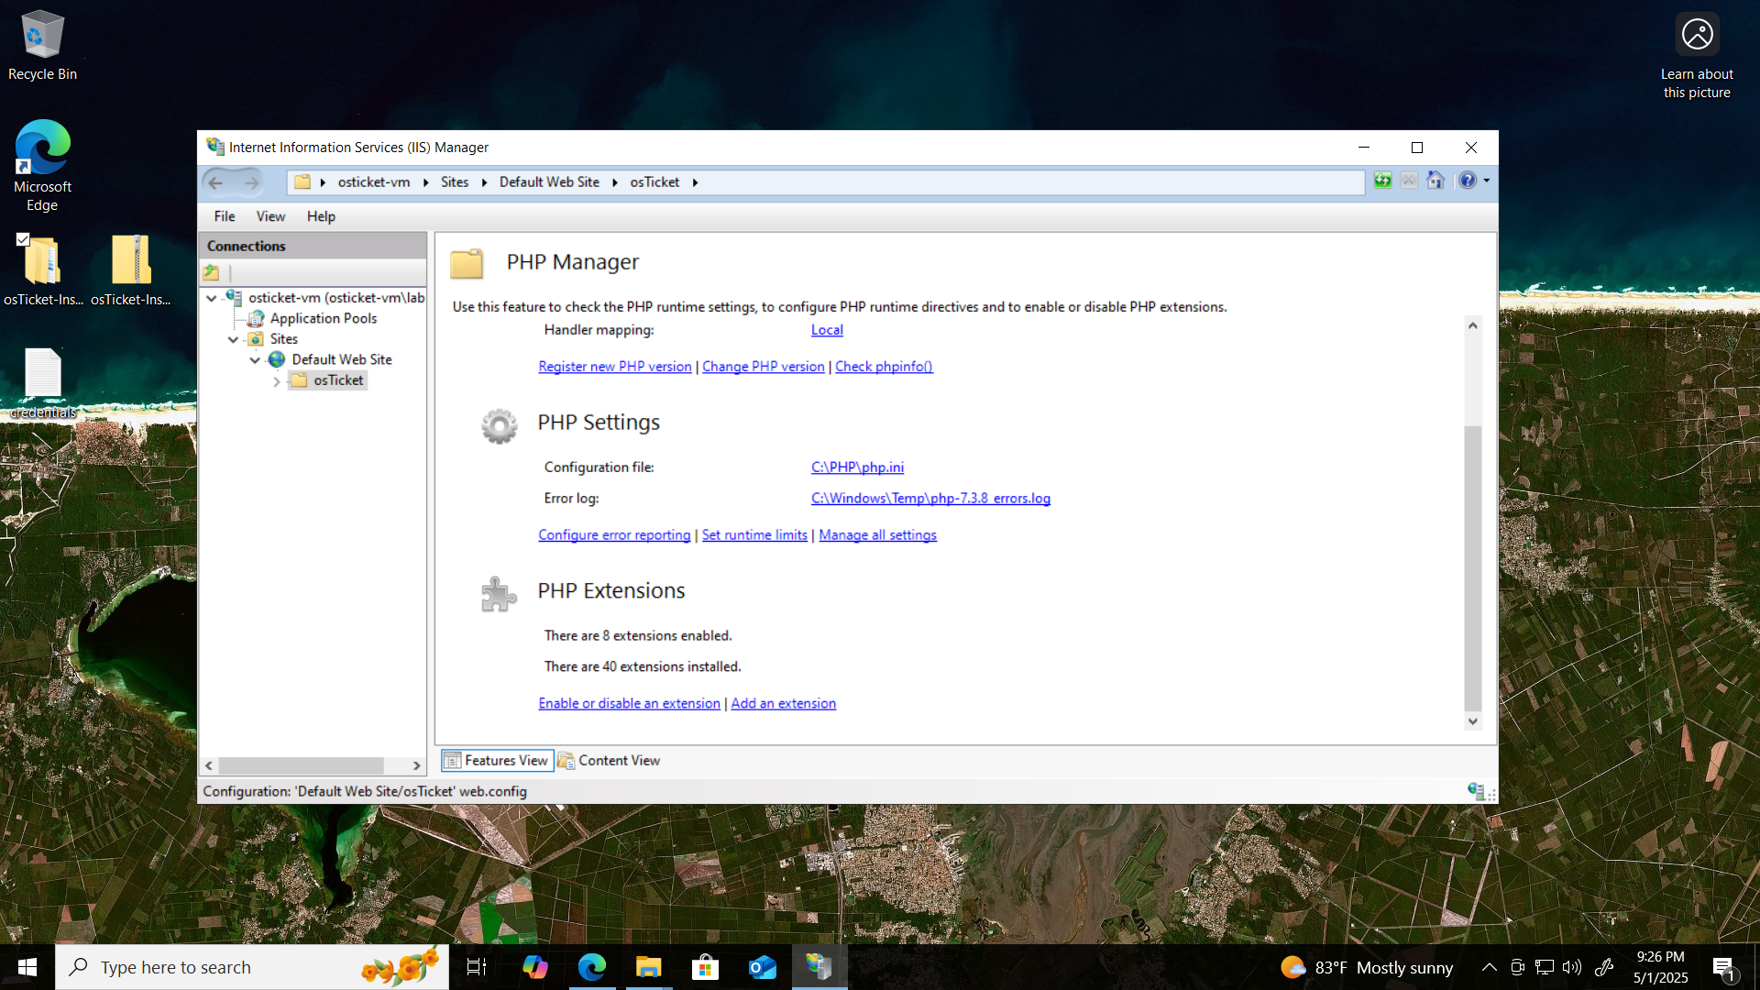1760x990 pixels.
Task: Click the PHP Settings gear icon
Action: pos(499,426)
